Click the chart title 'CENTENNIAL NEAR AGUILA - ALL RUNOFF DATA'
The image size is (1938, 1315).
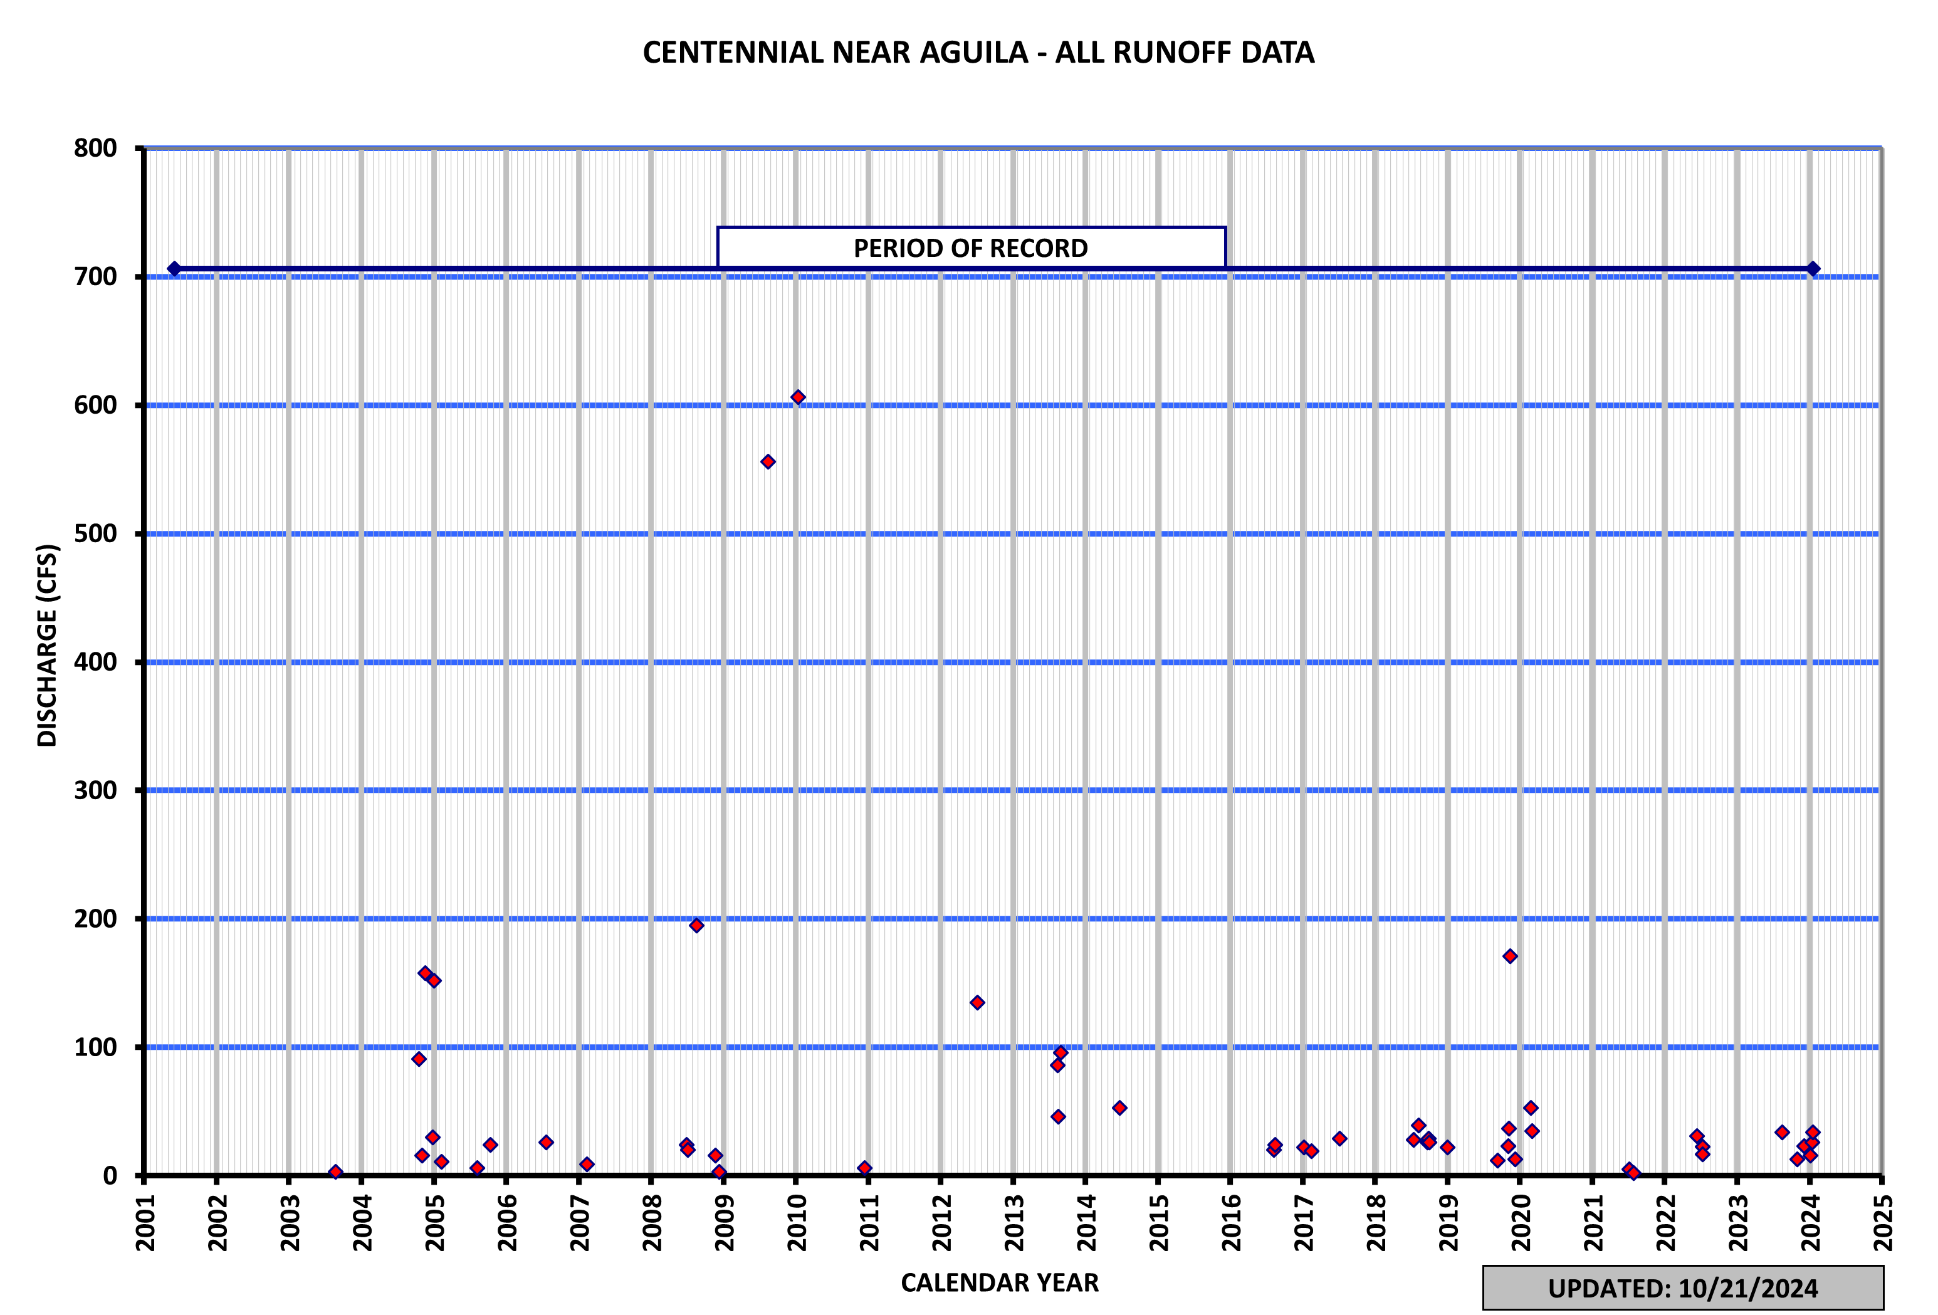tap(978, 53)
